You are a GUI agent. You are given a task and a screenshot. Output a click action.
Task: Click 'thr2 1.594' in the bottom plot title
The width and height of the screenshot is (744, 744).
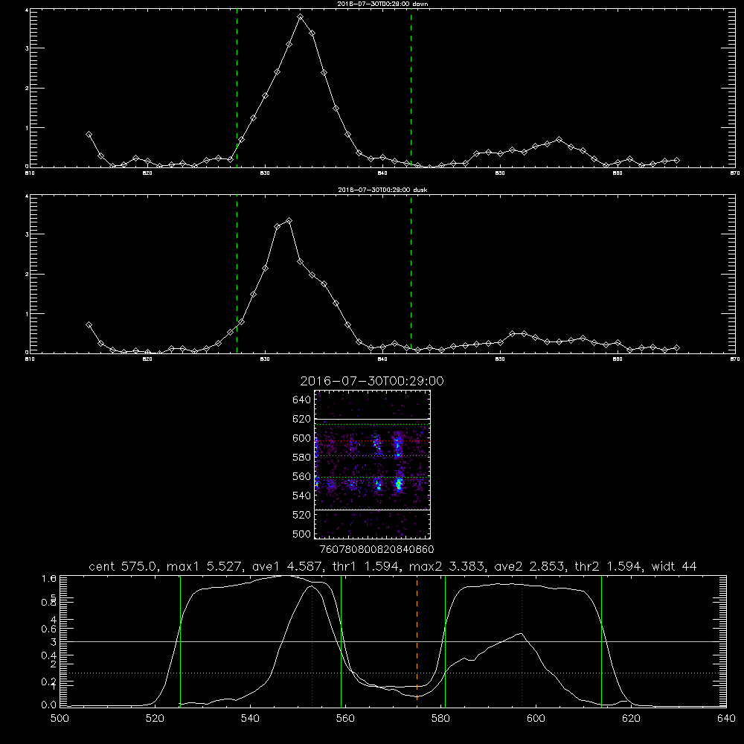607,566
